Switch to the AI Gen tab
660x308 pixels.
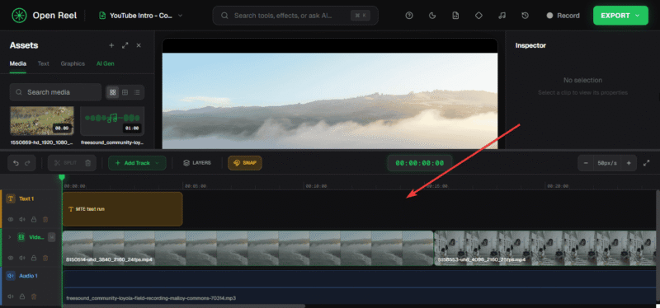[x=106, y=64]
